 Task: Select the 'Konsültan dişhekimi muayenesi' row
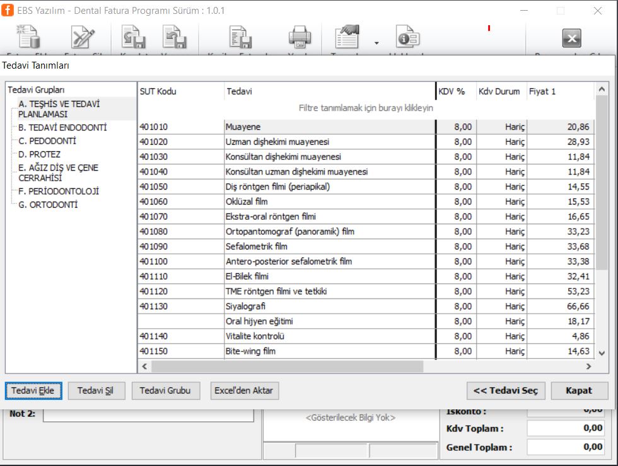(x=366, y=157)
